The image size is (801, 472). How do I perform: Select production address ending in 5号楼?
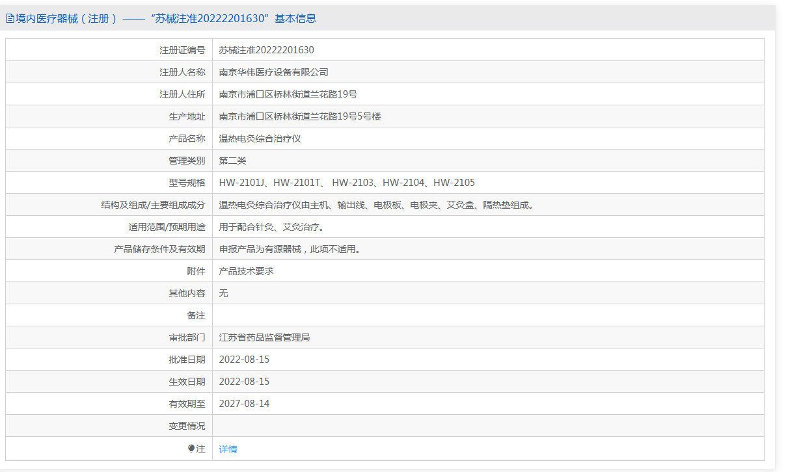(x=300, y=116)
